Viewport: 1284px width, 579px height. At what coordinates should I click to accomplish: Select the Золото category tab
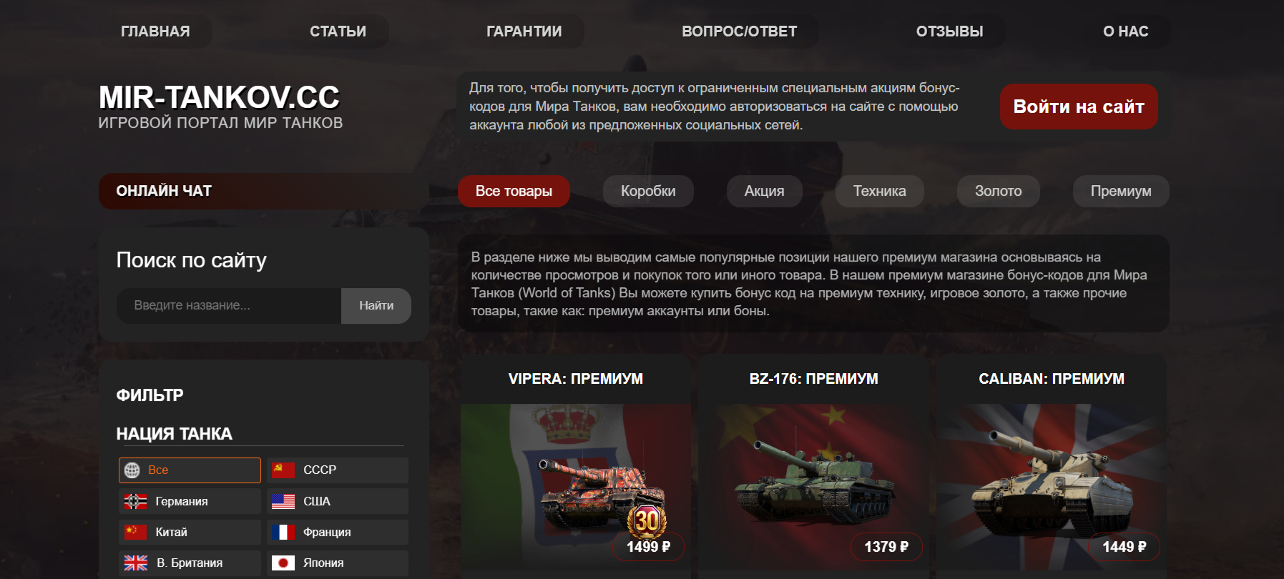click(998, 191)
